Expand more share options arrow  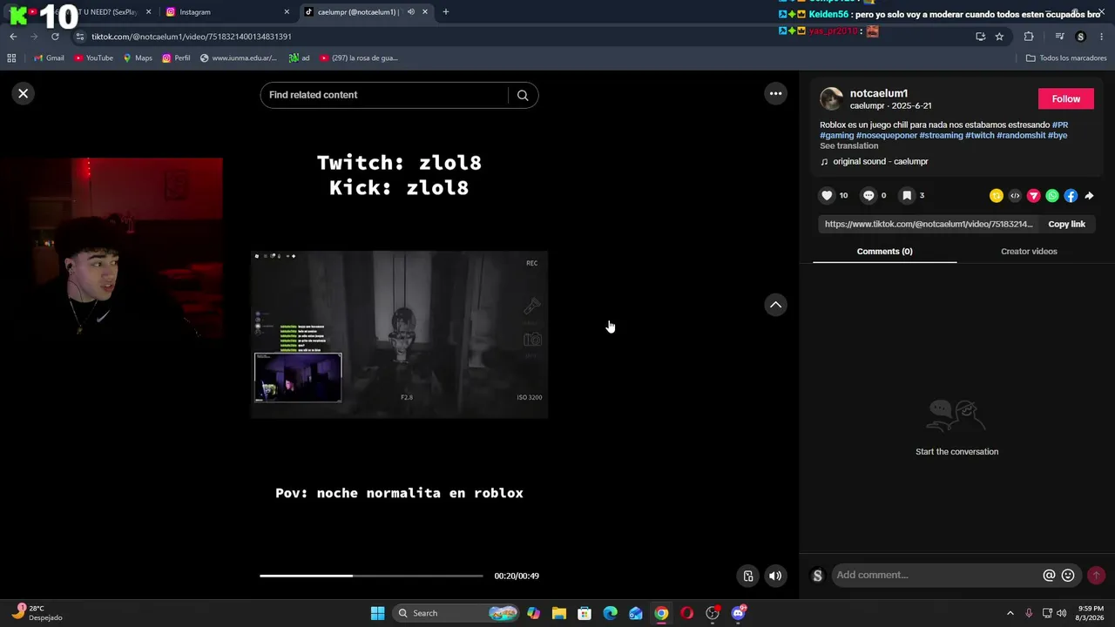coord(1089,196)
